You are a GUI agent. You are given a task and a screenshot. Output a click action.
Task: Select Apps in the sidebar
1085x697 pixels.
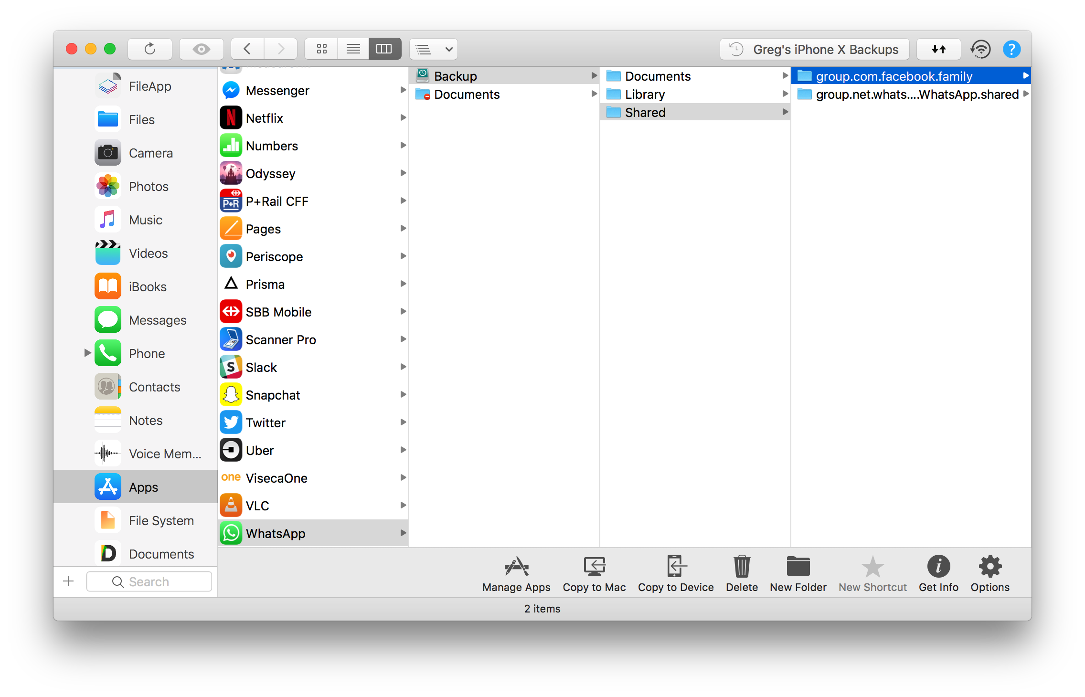click(x=136, y=487)
